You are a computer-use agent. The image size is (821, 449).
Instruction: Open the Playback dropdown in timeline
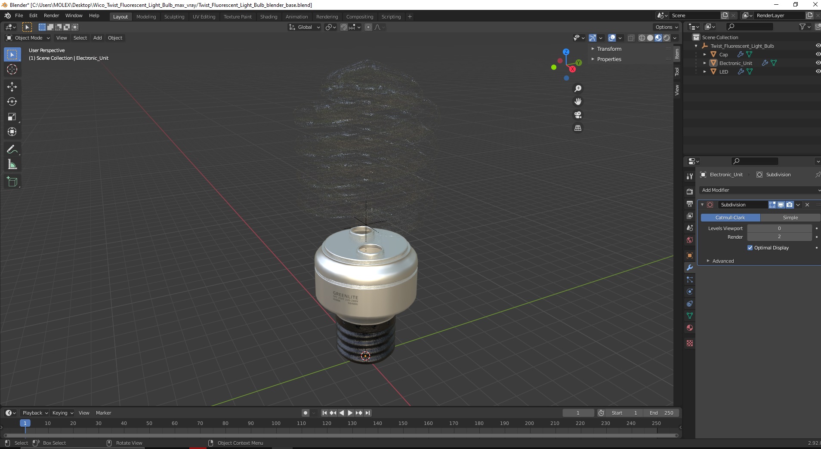point(35,413)
